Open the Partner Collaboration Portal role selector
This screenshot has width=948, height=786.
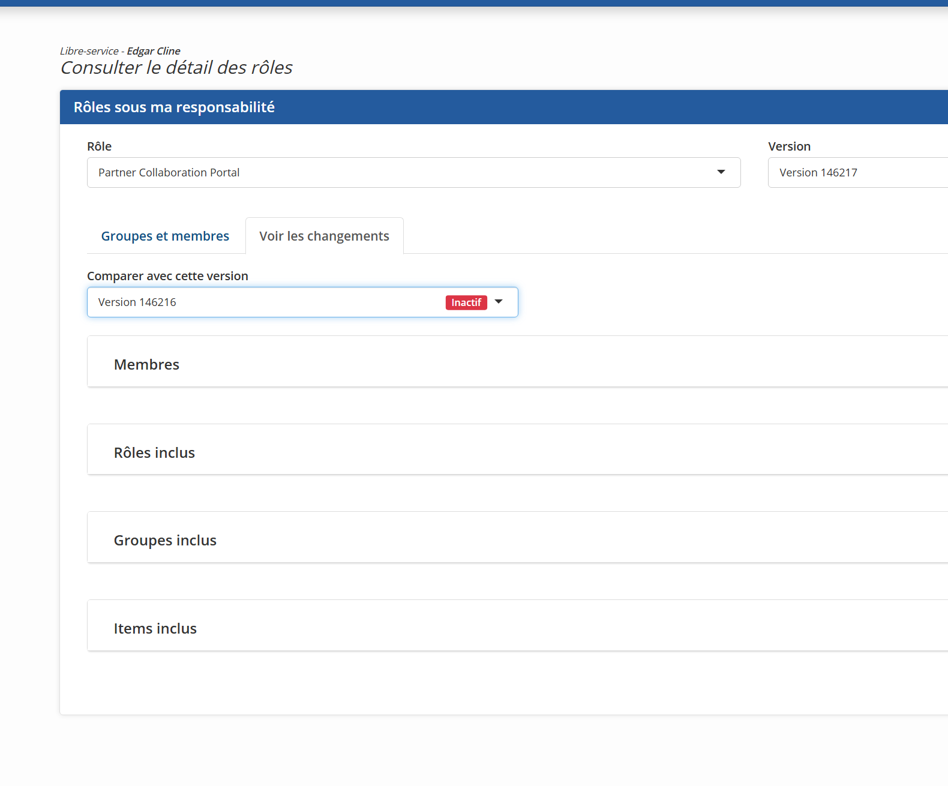point(408,172)
